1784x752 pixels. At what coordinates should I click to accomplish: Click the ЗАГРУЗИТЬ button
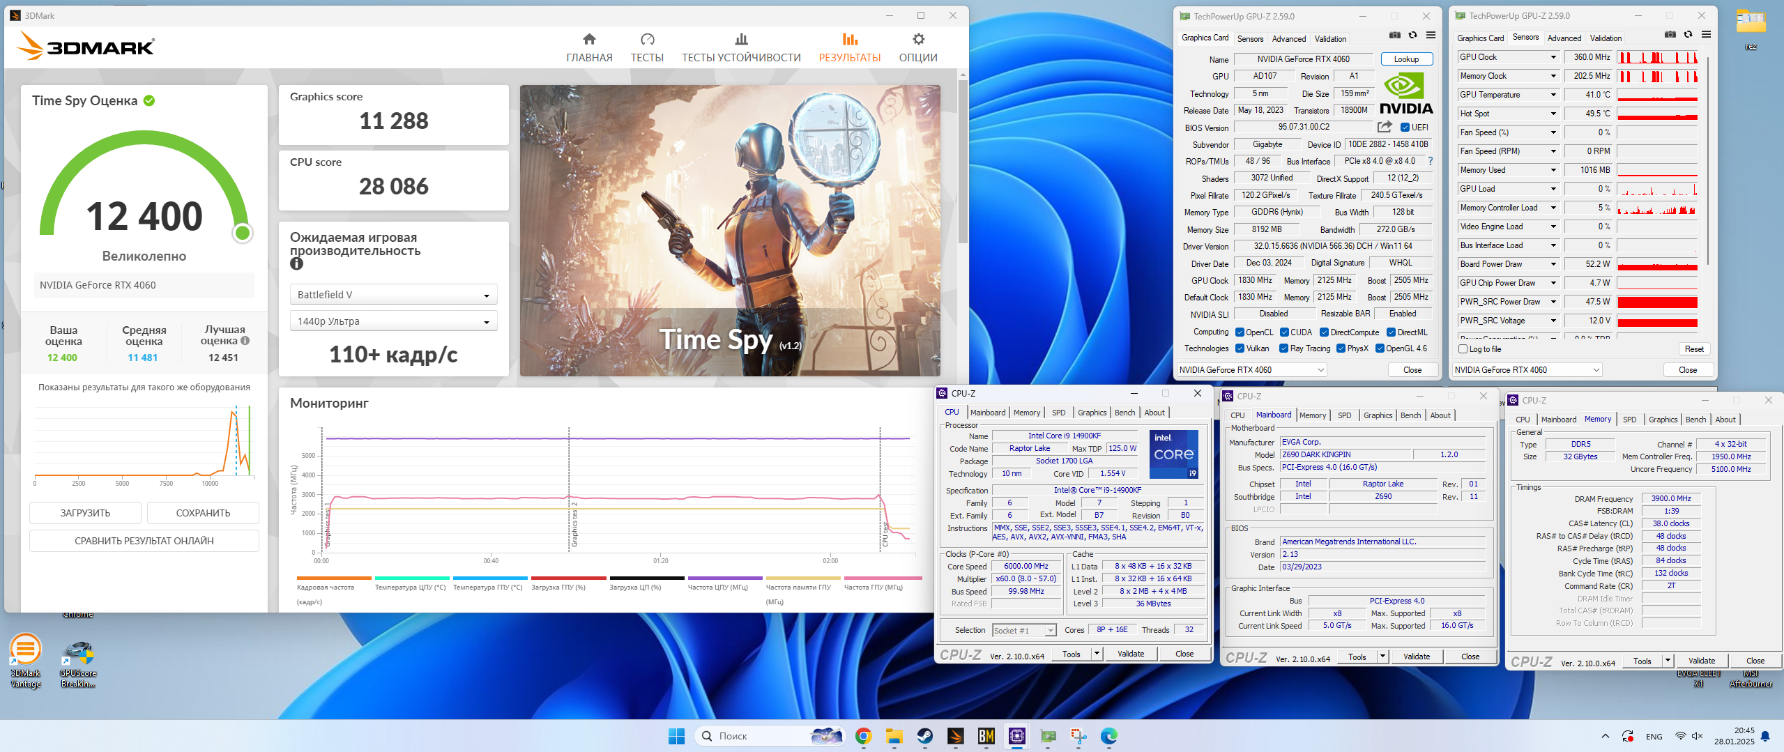click(x=85, y=513)
